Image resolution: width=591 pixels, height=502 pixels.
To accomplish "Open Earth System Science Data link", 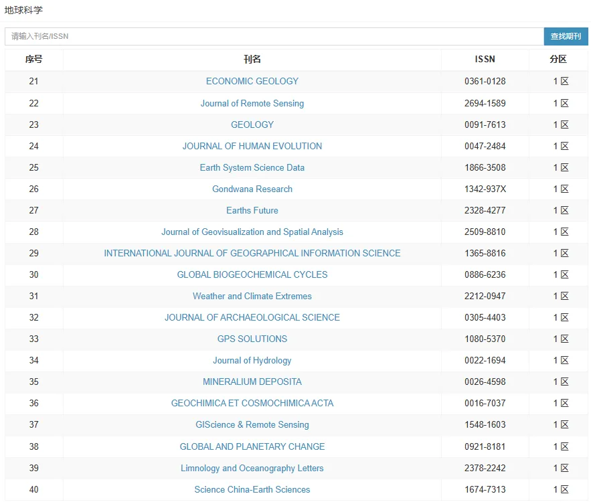I will 252,168.
